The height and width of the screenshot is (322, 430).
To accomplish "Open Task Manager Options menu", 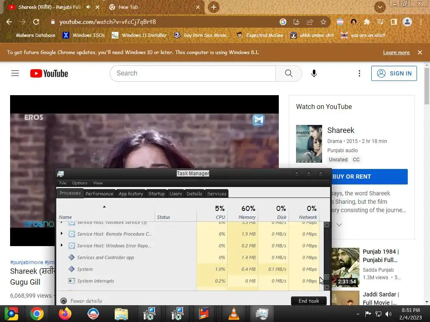I will click(x=79, y=183).
